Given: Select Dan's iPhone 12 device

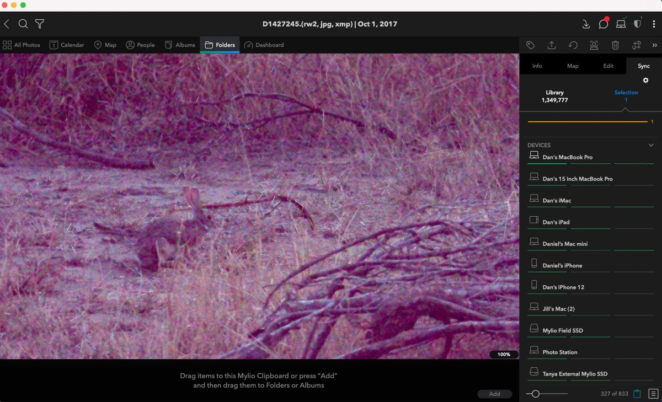Looking at the screenshot, I should click(591, 287).
